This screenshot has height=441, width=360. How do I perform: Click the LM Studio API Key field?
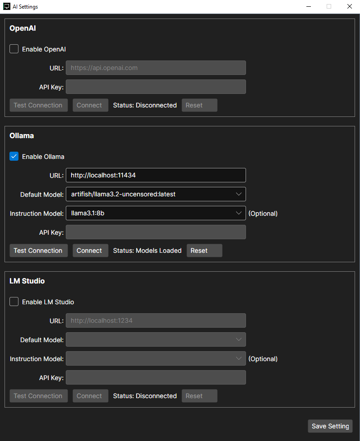155,377
